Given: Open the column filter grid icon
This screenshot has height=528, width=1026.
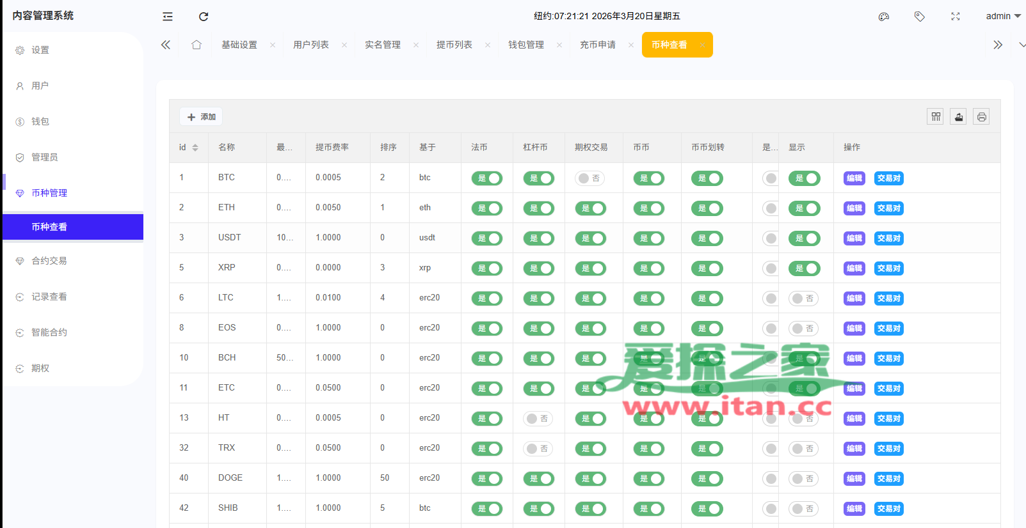Looking at the screenshot, I should [936, 116].
